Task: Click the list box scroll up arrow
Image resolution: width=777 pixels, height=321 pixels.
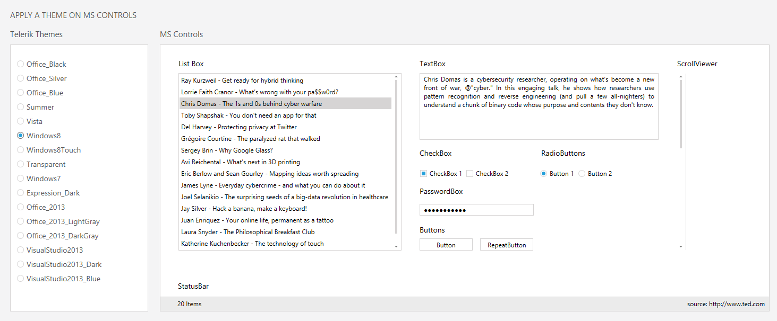Action: 396,77
